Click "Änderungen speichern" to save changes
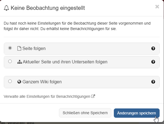 click(137, 113)
